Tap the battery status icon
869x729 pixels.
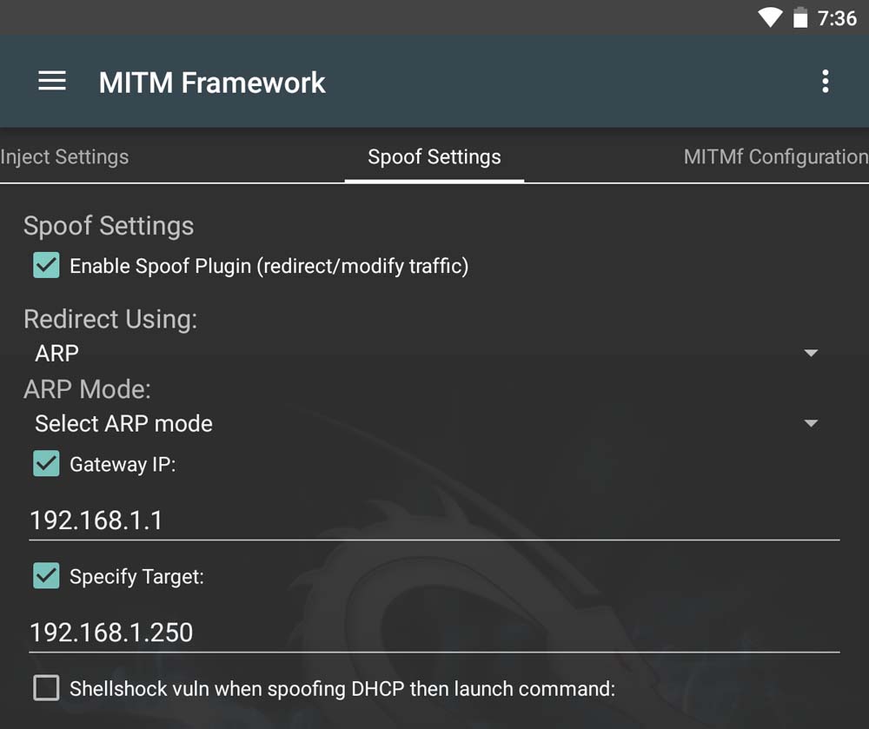click(x=800, y=17)
